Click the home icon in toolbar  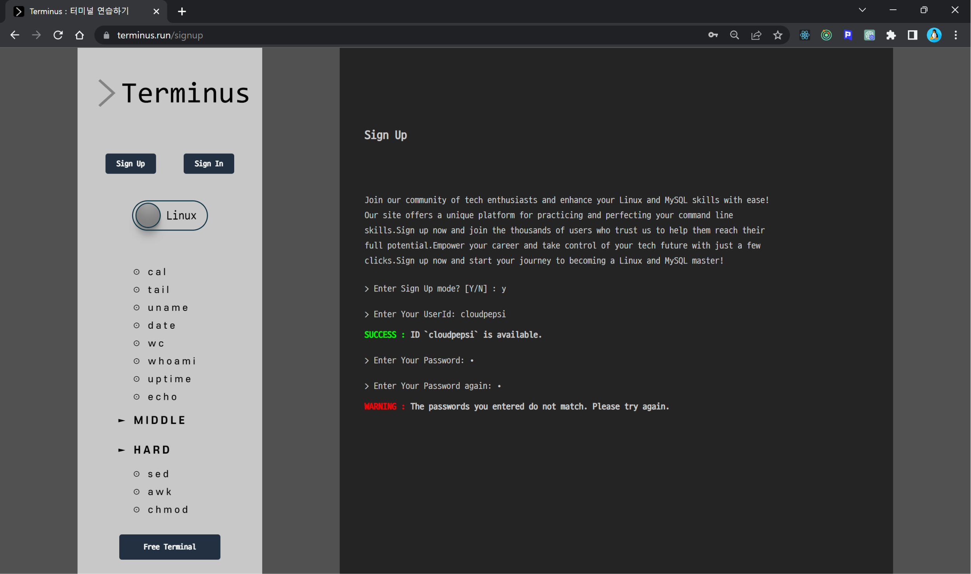(x=80, y=35)
